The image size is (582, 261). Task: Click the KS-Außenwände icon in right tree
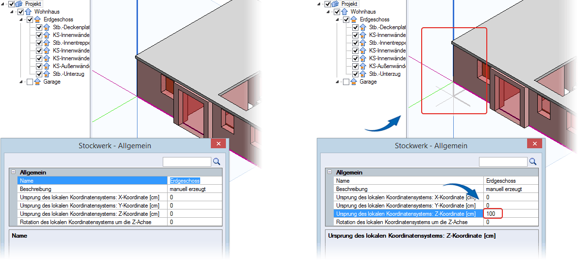click(362, 66)
